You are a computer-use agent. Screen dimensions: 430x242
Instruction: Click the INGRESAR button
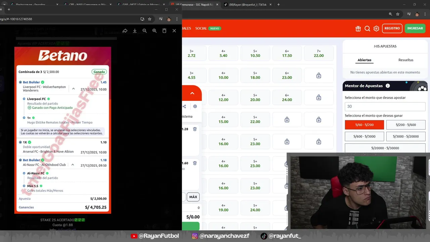[x=415, y=29]
